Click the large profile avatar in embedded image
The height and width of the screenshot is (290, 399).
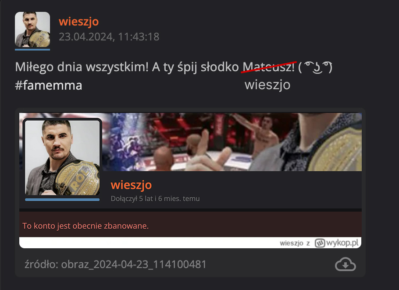coord(62,157)
